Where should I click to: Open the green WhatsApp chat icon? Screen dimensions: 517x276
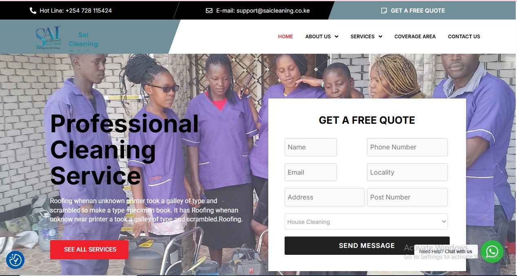[x=492, y=252]
